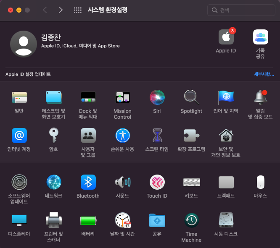Open Mission Control settings
280x248 pixels.
[122, 98]
